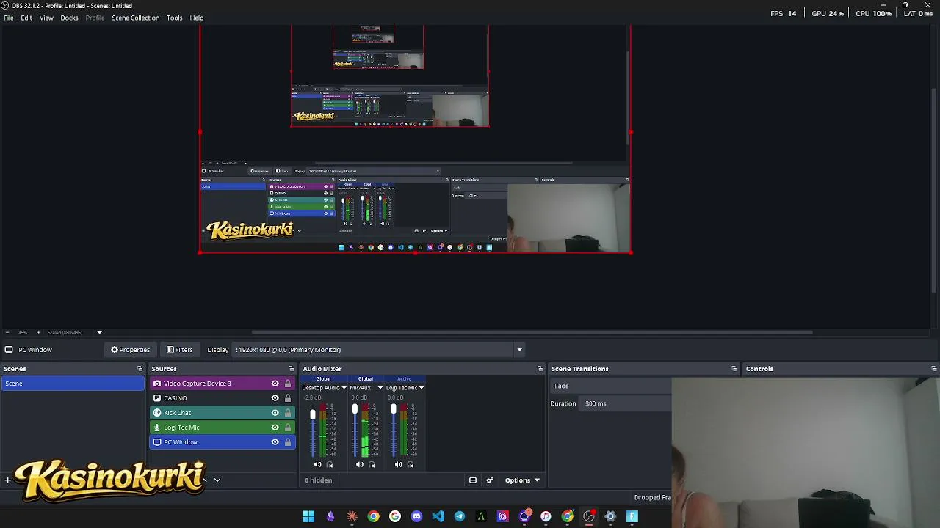
Task: Click the preview horizontal scrollbar
Action: coord(533,332)
